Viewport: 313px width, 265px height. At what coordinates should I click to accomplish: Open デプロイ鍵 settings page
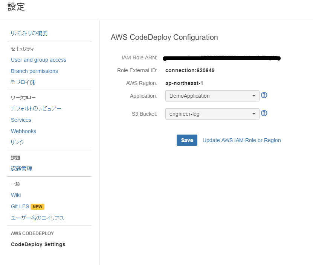pyautogui.click(x=23, y=82)
